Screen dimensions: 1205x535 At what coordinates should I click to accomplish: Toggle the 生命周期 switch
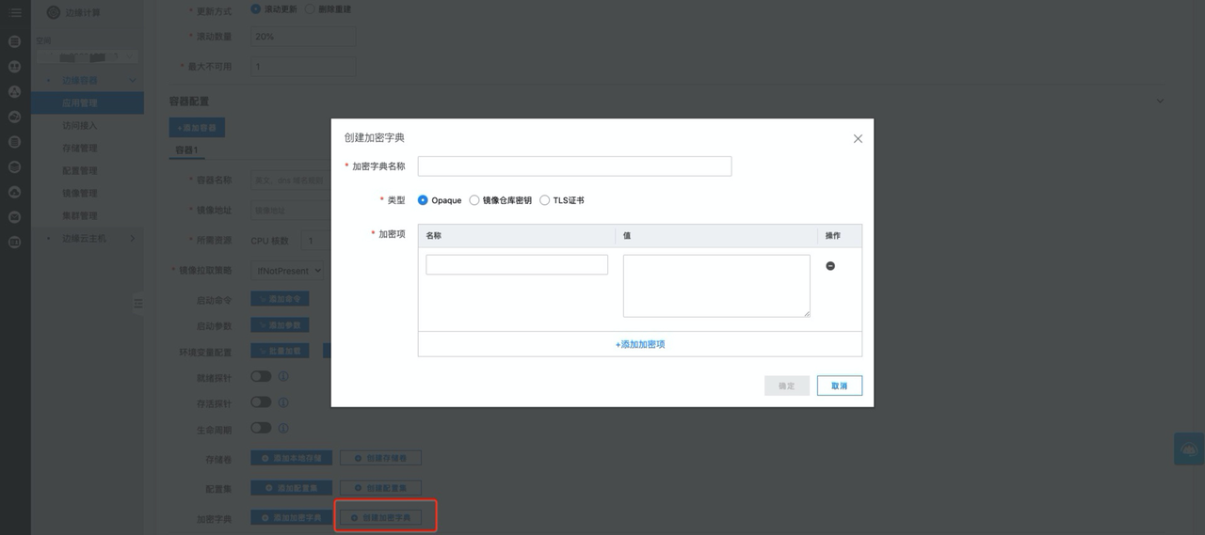coord(261,428)
